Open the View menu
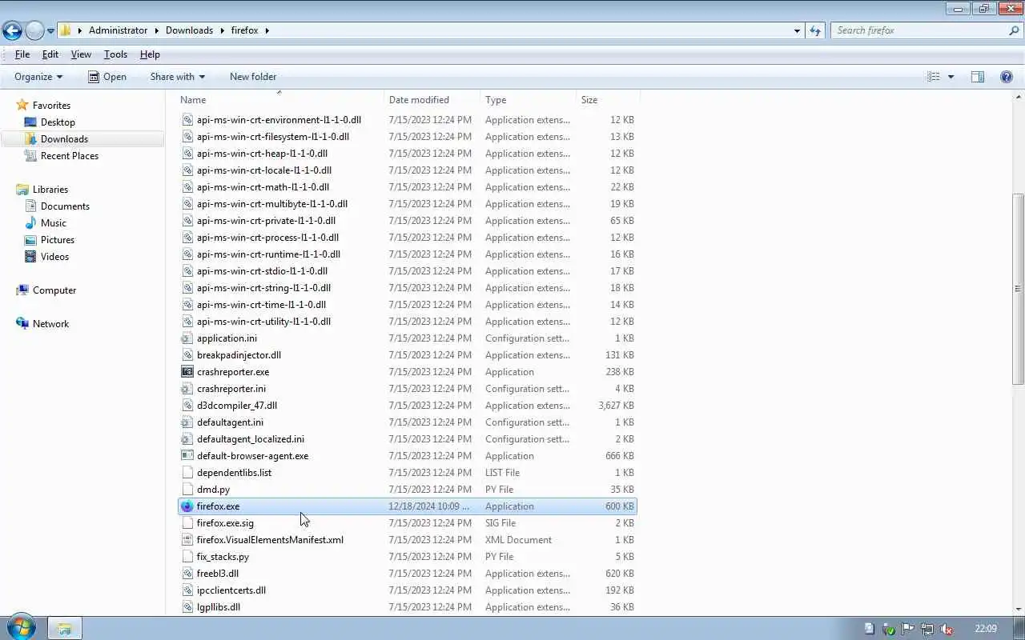1025x640 pixels. coord(81,54)
